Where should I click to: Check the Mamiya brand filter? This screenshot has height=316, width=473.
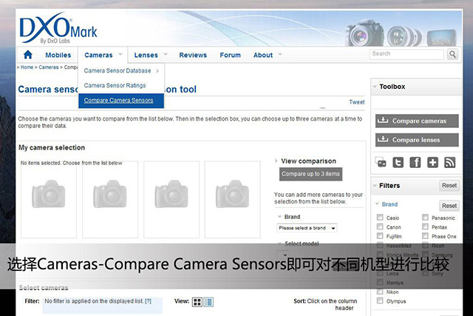click(380, 282)
